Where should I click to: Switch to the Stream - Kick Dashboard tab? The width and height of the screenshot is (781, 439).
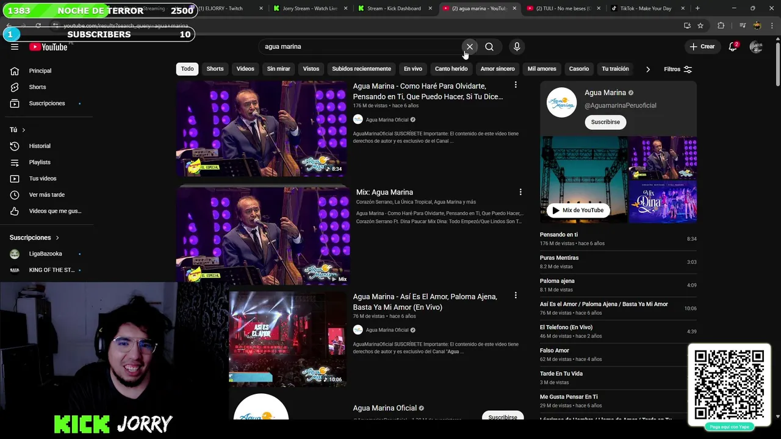[x=394, y=9]
